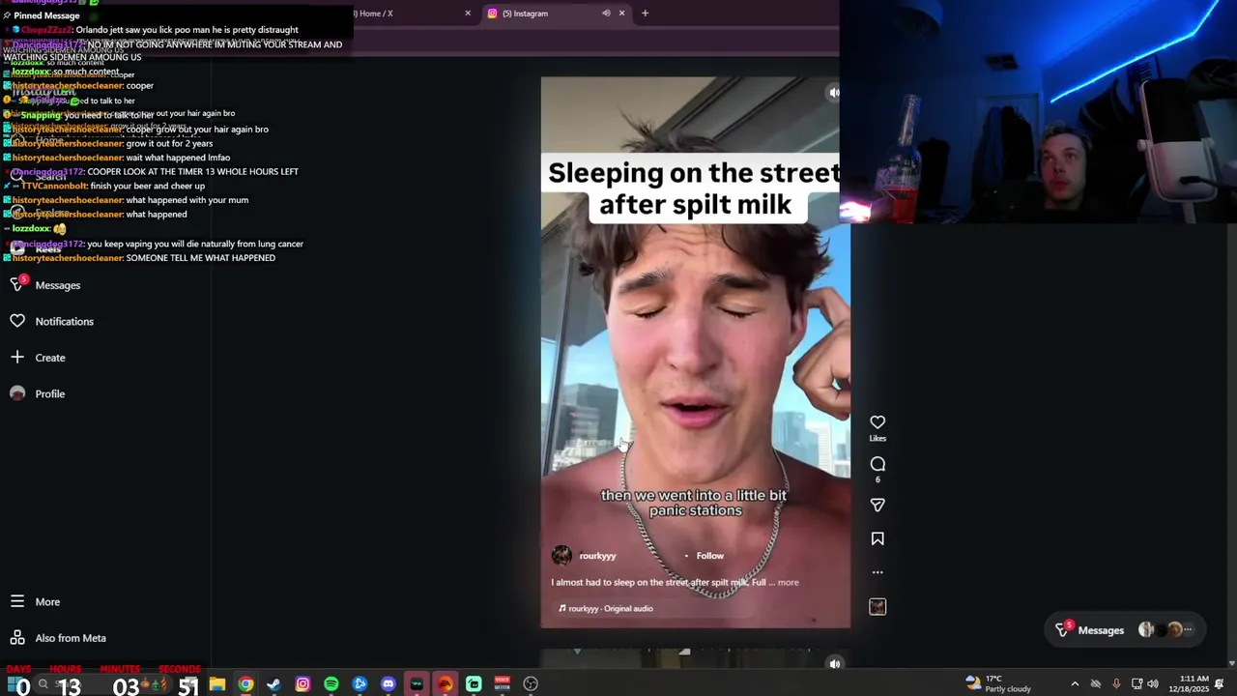Open the notification bell in tray
This screenshot has width=1237, height=696.
pyautogui.click(x=1220, y=684)
